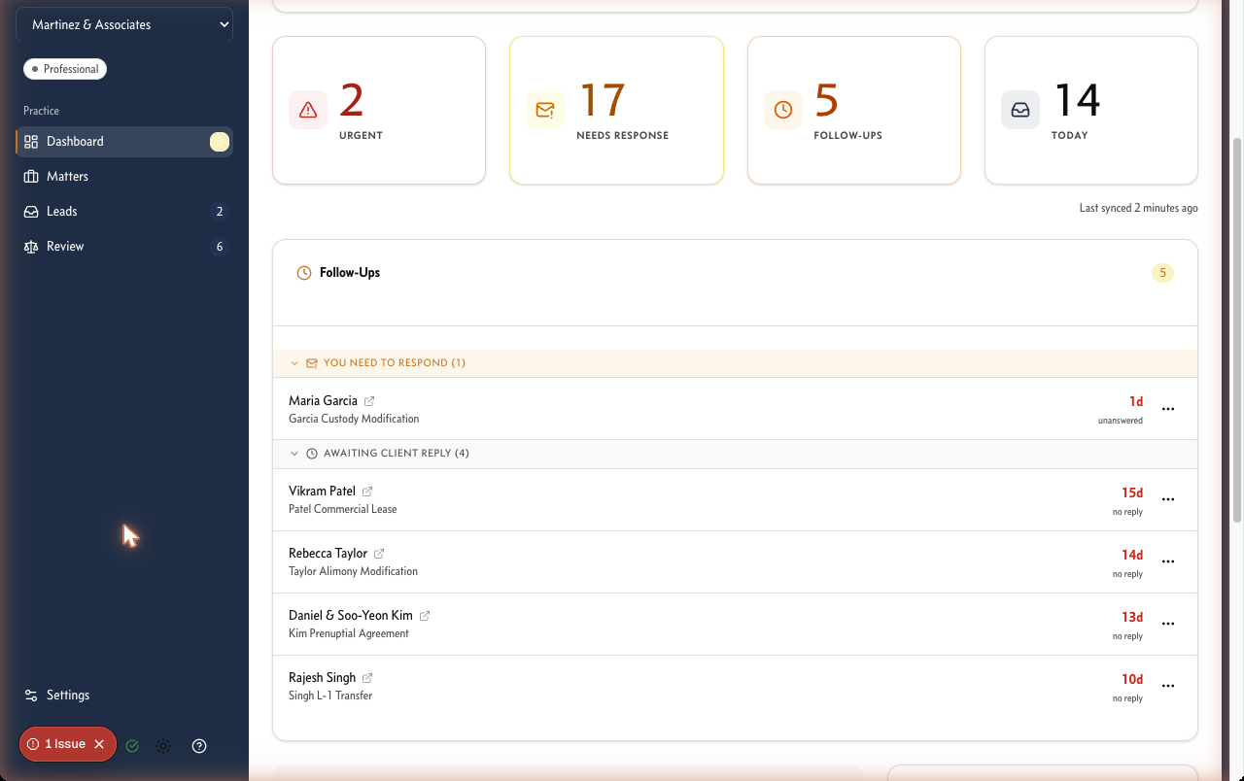Click Singh L-1 Transfer matter text
Image resolution: width=1244 pixels, height=781 pixels.
click(x=330, y=696)
